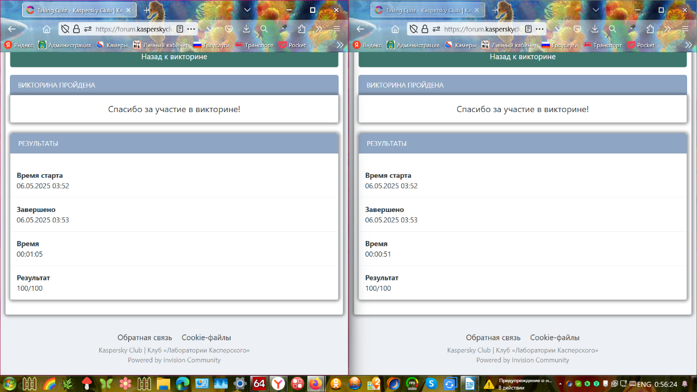Click Powered by Invision Community, left window
The width and height of the screenshot is (697, 392).
point(174,360)
